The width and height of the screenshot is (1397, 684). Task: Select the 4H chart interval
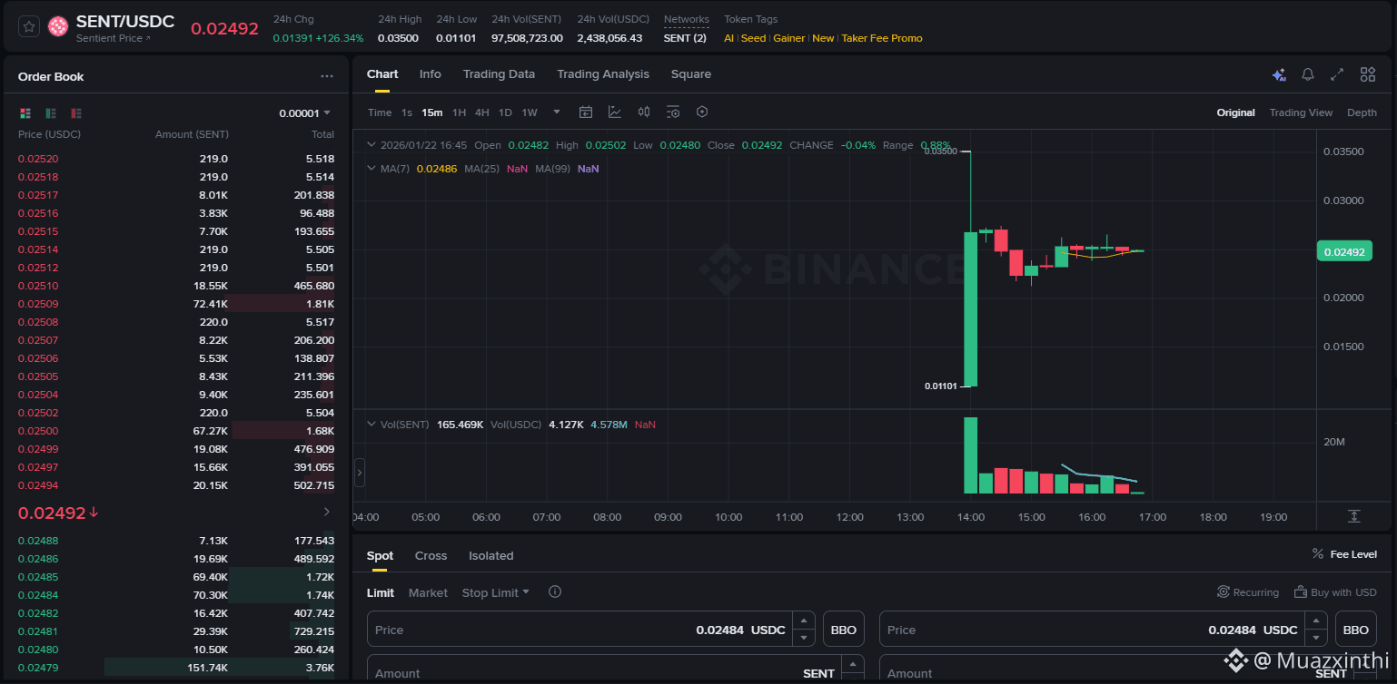(x=482, y=112)
